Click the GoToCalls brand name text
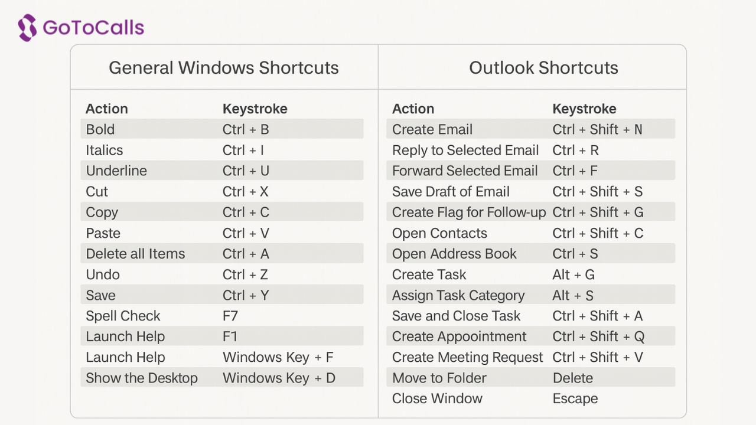The width and height of the screenshot is (756, 425). click(93, 28)
